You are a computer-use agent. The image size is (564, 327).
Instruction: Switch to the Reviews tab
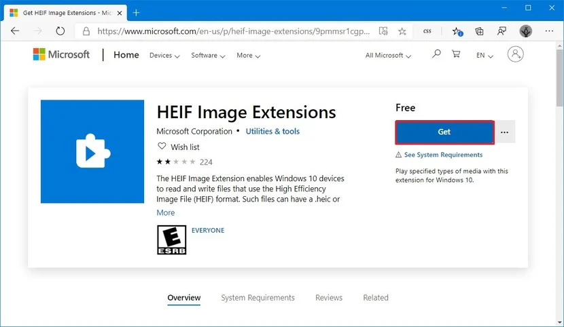pos(329,298)
